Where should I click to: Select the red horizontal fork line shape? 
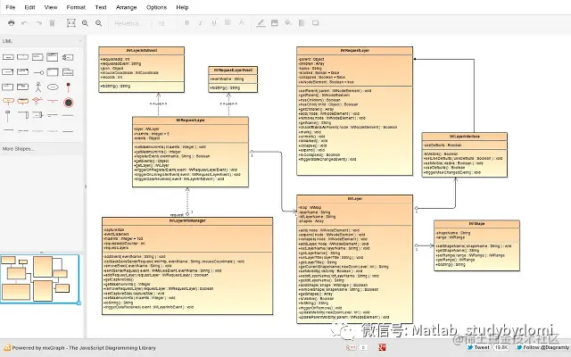(x=53, y=101)
